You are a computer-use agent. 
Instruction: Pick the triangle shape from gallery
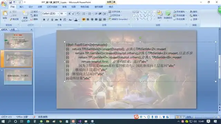click(x=137, y=15)
